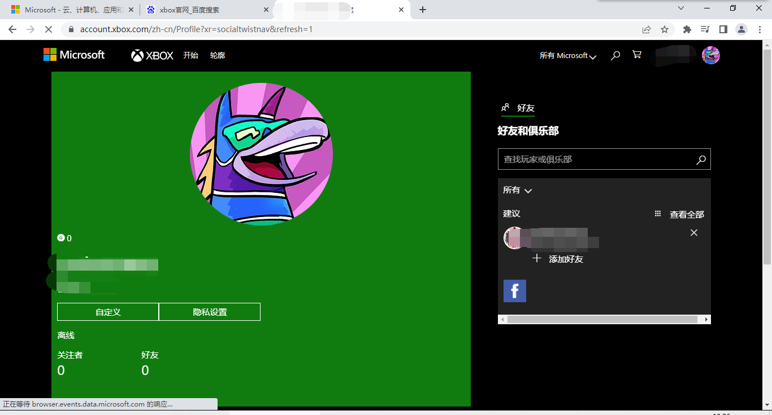Image resolution: width=772 pixels, height=415 pixels.
Task: Click the Microsoft logo
Action: point(74,55)
